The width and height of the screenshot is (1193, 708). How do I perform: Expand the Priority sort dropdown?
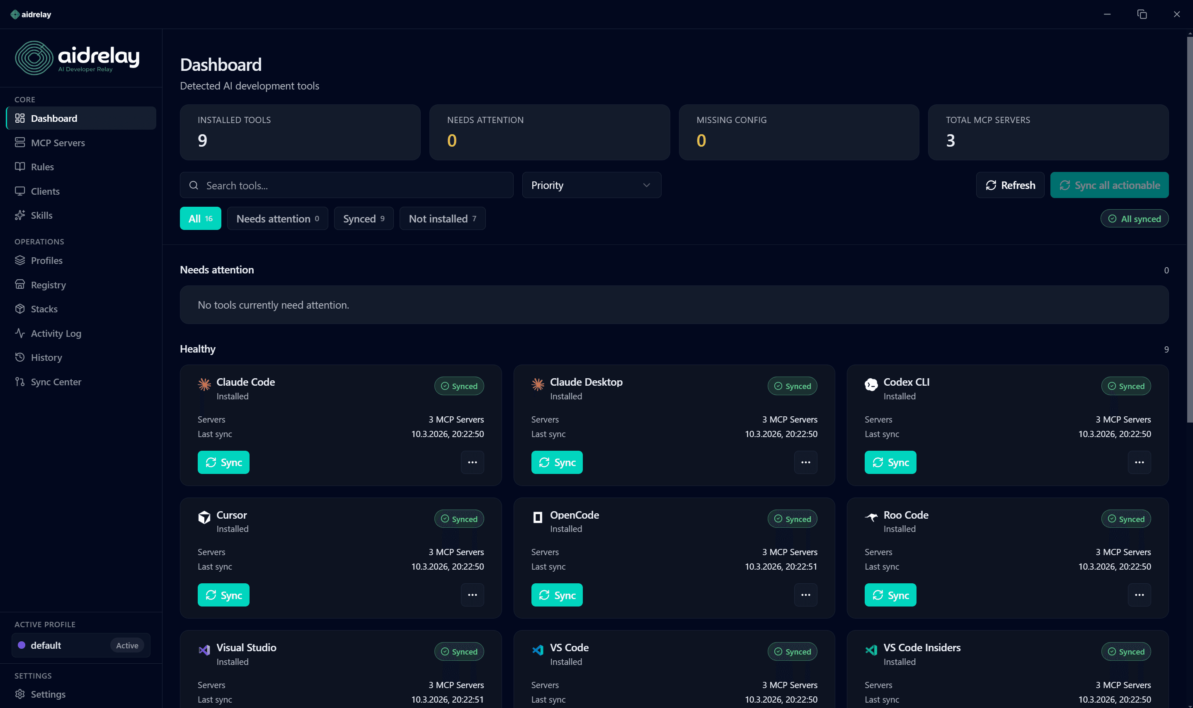click(592, 185)
